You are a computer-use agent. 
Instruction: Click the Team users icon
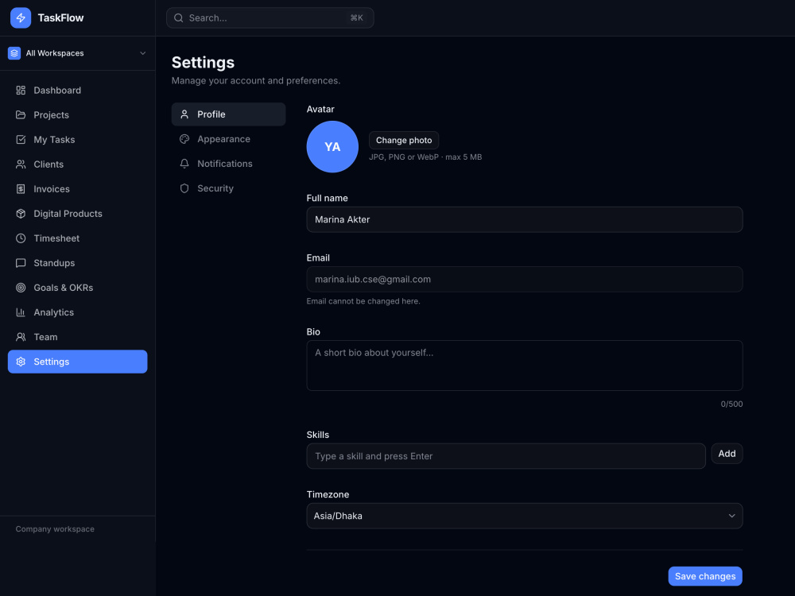(x=21, y=337)
